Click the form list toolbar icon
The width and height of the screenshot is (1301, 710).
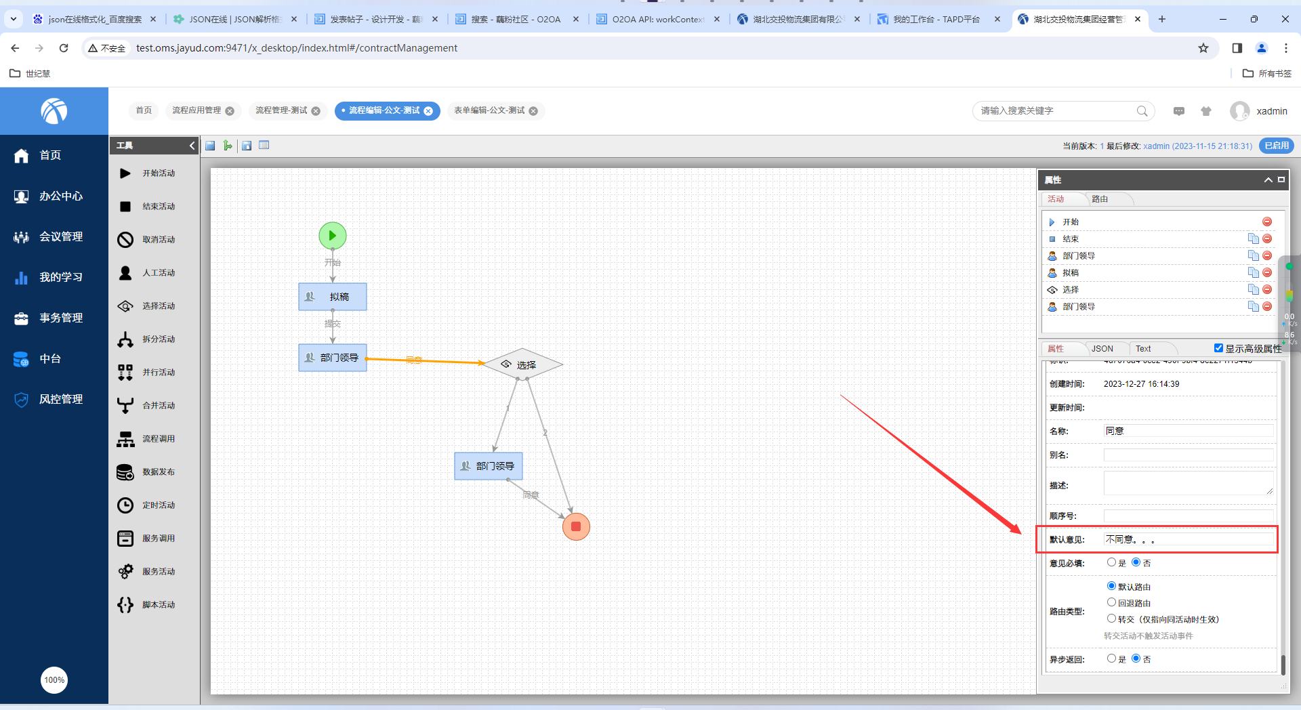click(264, 145)
